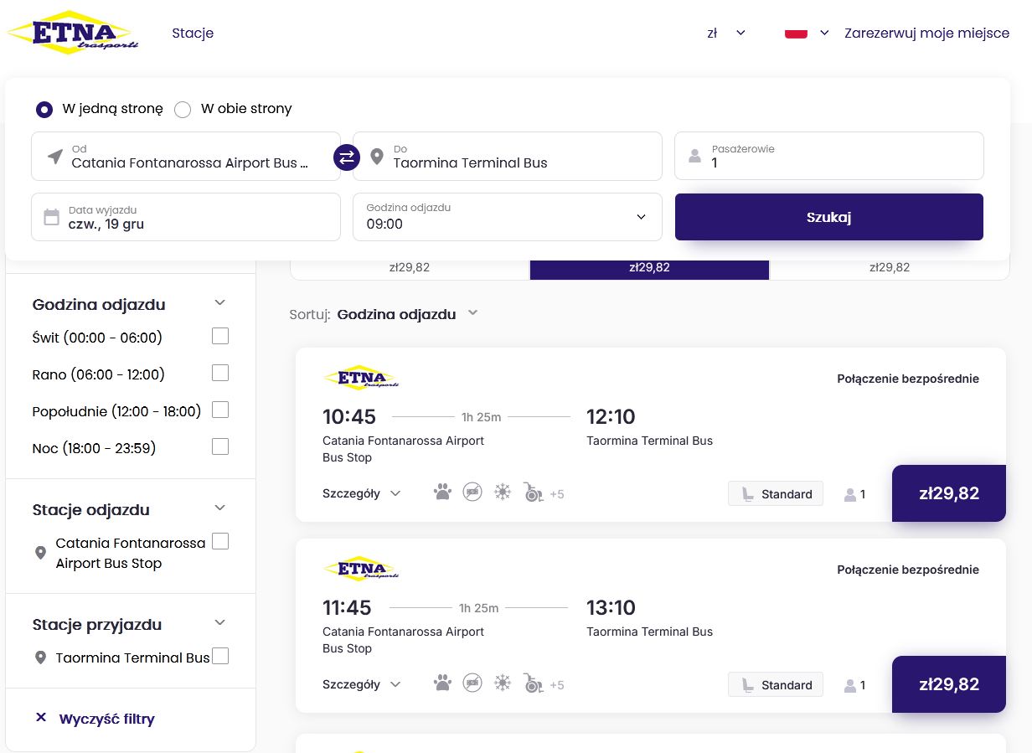Viewport: 1032px width, 753px height.
Task: Check the 'Świt (00:00 - 06:00)' filter
Action: click(220, 337)
